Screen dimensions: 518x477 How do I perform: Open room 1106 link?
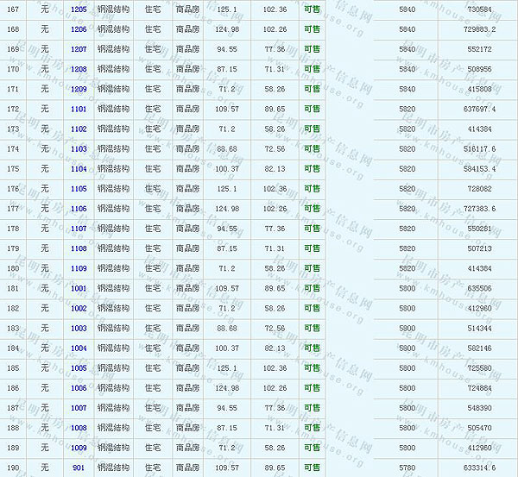click(x=79, y=209)
